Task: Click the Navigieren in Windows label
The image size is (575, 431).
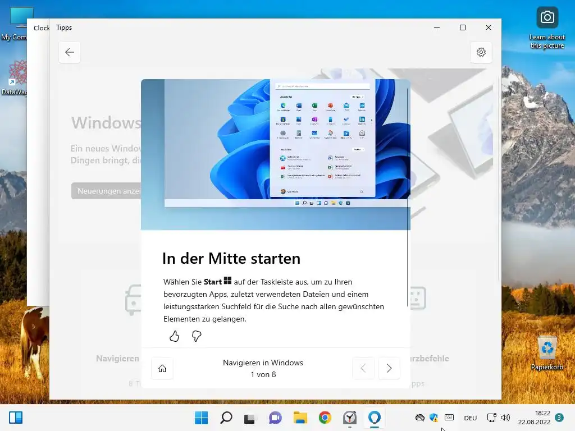Action: (263, 363)
